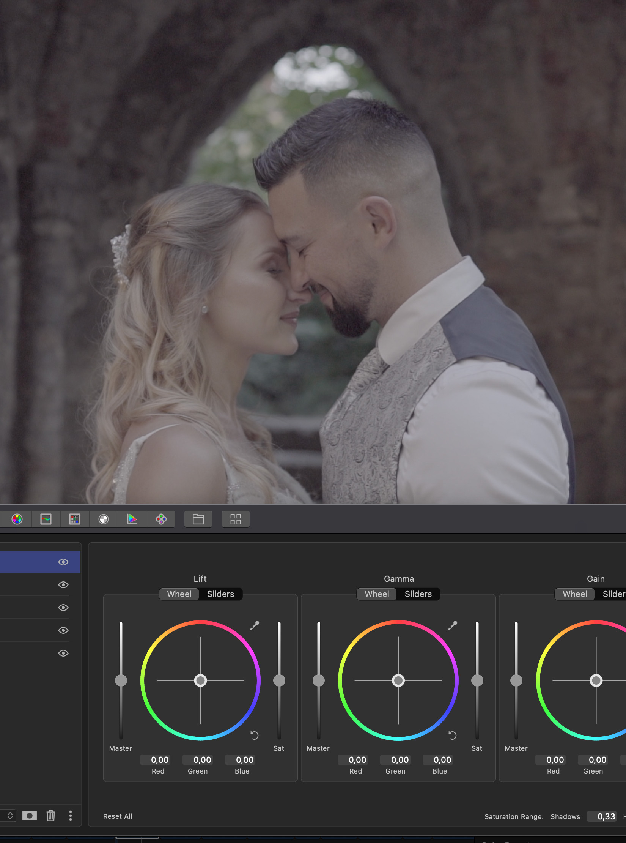The image size is (626, 843).
Task: Reset the Lift color wheel
Action: (255, 736)
